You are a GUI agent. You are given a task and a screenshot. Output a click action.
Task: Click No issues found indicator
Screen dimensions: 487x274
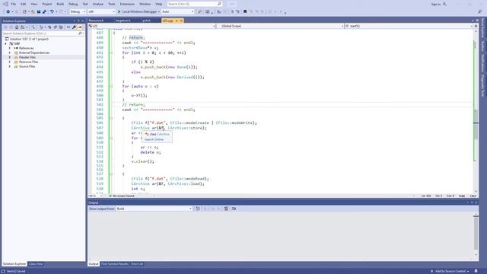[122, 196]
